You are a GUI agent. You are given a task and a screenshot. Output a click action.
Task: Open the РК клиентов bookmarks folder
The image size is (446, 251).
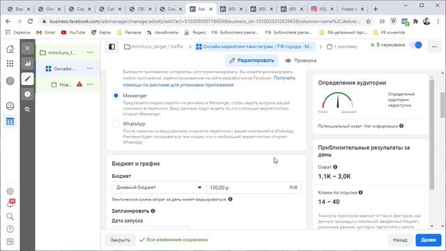389,33
